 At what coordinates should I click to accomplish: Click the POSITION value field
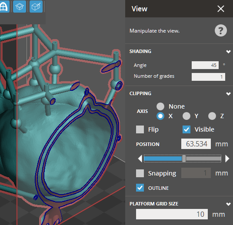pos(196,144)
